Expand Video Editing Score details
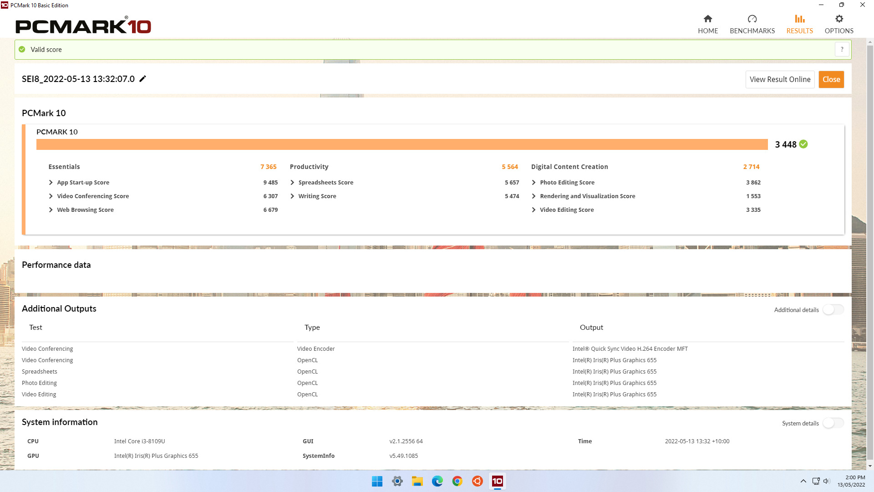Image resolution: width=874 pixels, height=492 pixels. pos(534,210)
